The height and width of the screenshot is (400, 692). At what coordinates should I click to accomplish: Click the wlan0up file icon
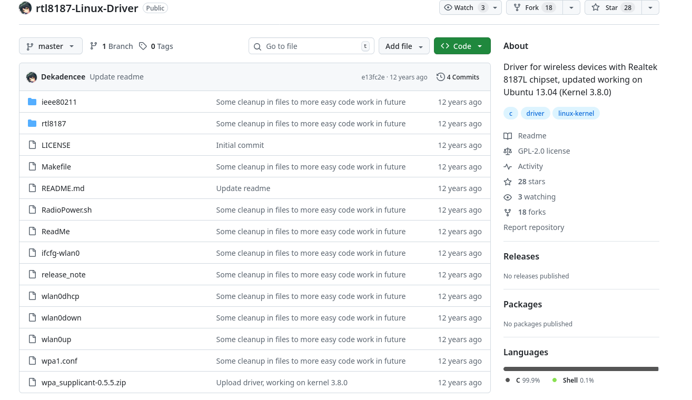32,339
